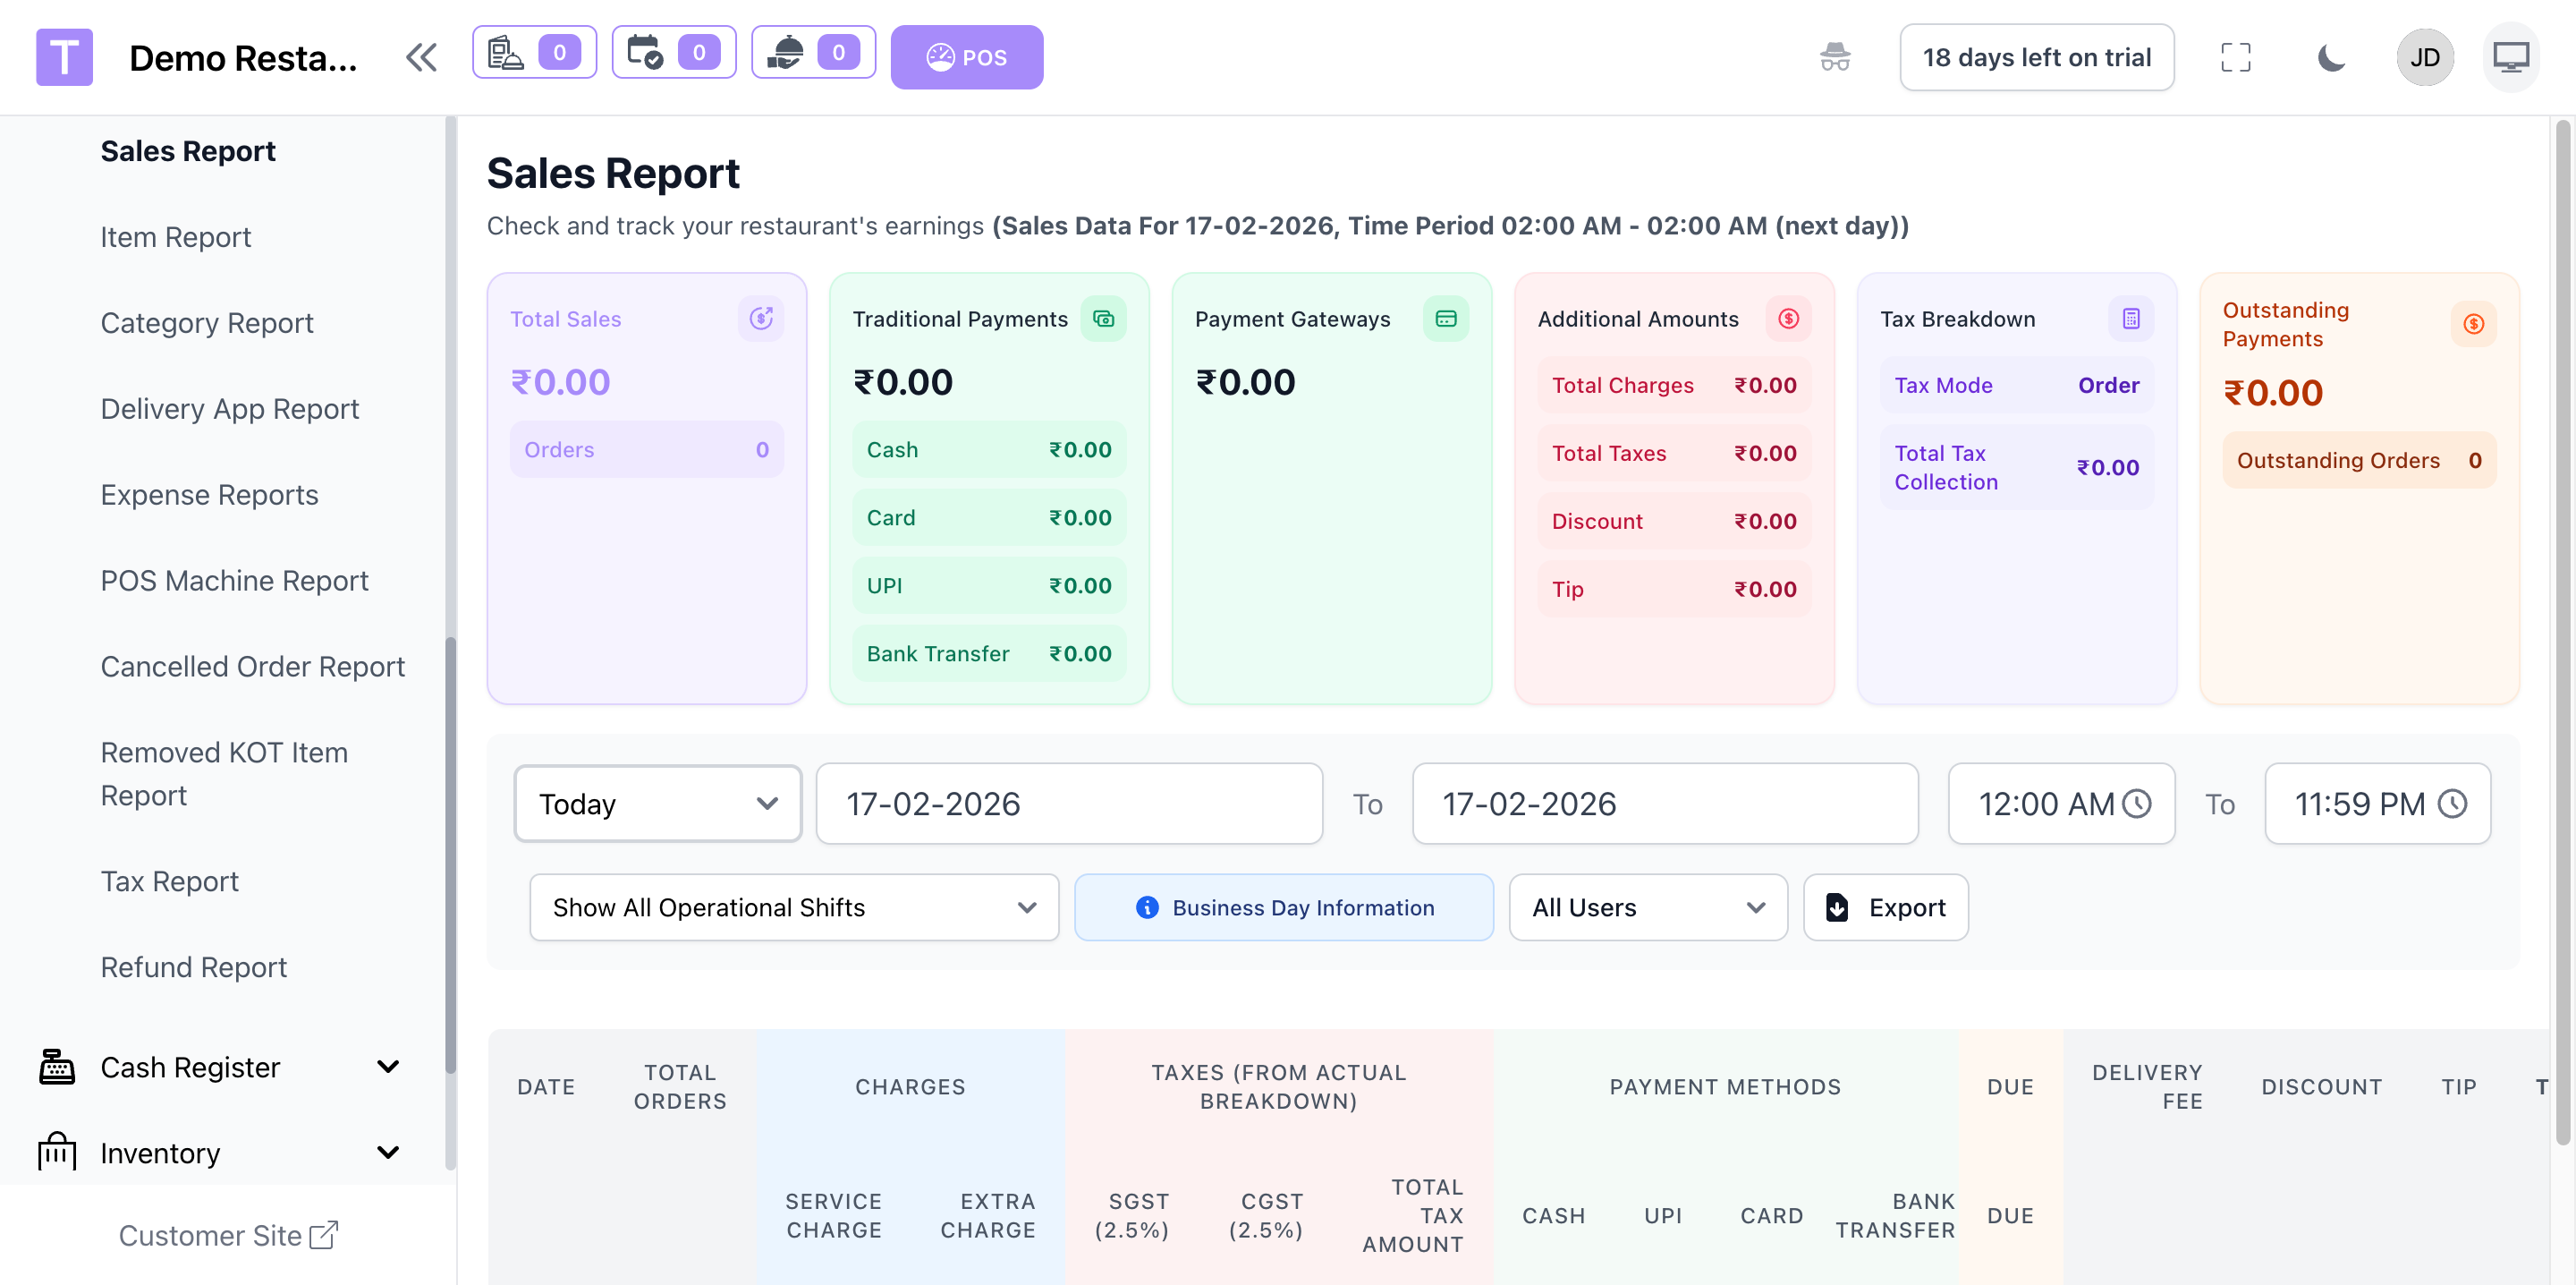Open the JD user avatar
2576x1285 pixels.
2424,57
